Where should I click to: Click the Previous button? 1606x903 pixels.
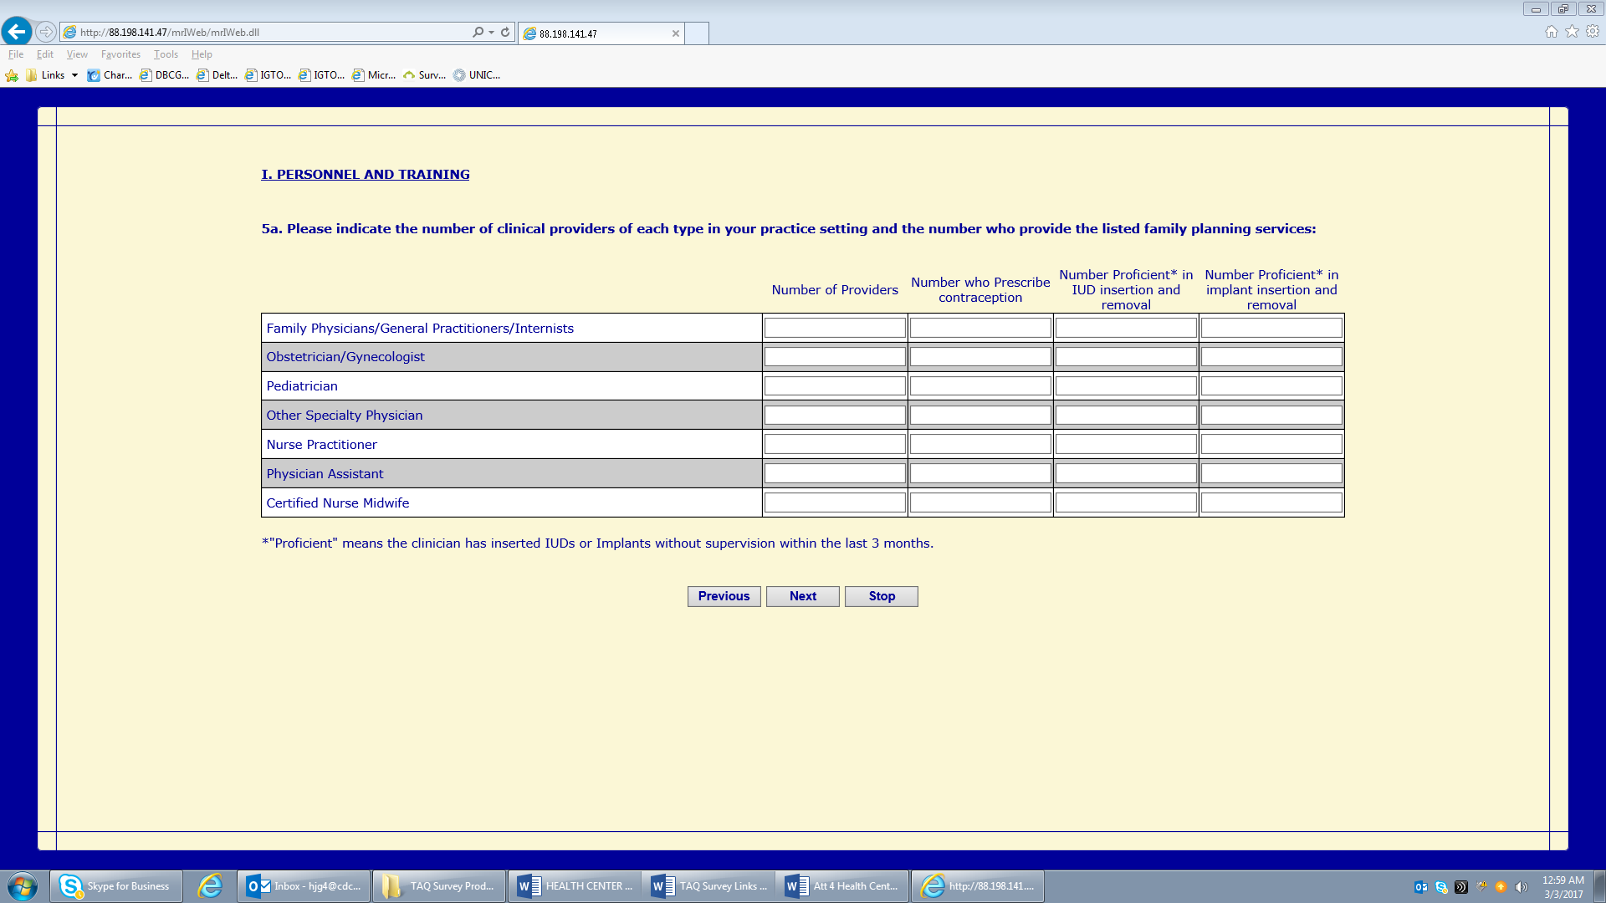coord(724,596)
